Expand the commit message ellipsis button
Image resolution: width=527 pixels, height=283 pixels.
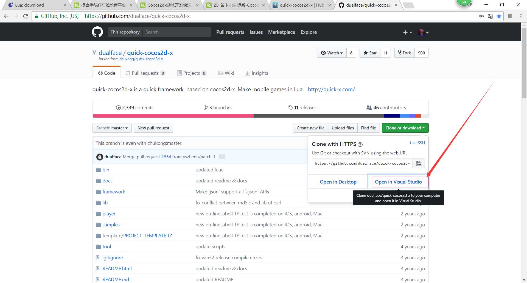(x=222, y=157)
